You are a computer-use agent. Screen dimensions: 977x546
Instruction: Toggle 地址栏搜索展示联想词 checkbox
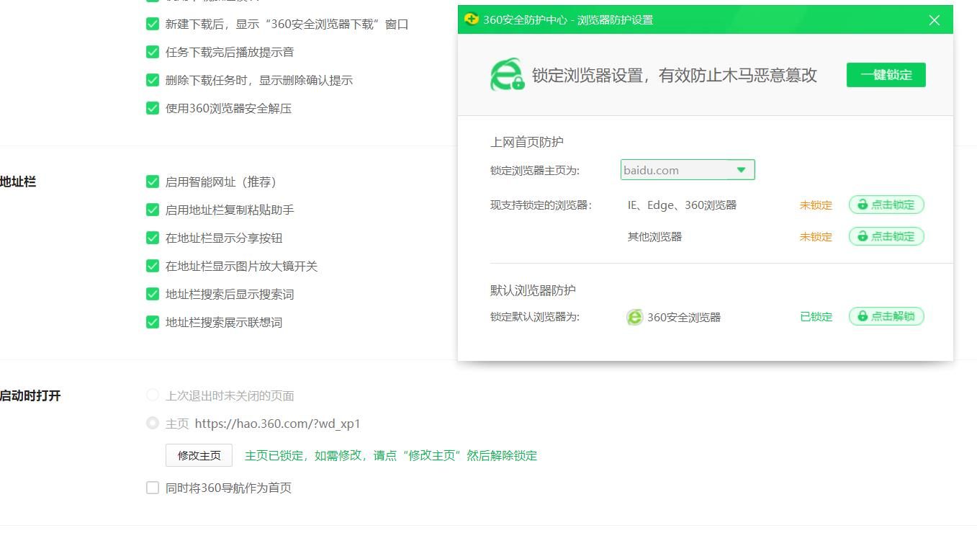tap(153, 322)
